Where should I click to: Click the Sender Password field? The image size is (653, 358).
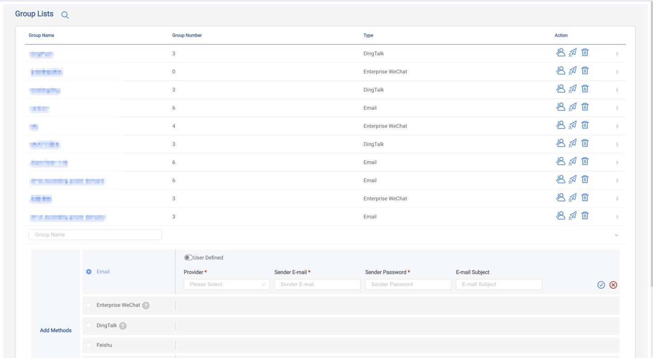[x=408, y=284]
